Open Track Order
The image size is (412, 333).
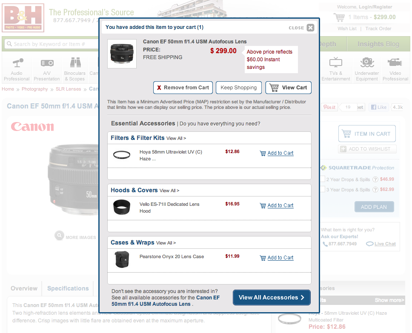pos(378,28)
